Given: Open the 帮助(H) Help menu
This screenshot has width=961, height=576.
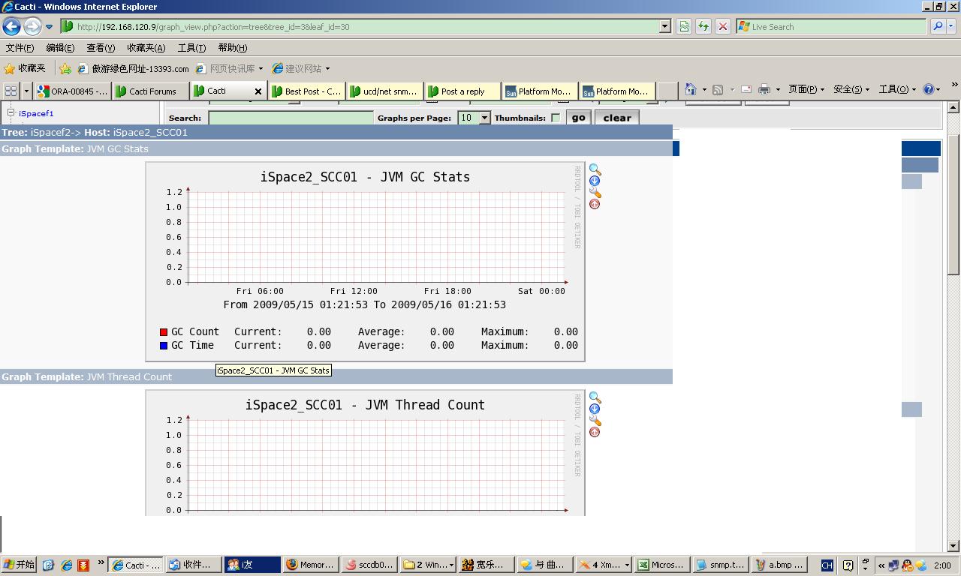Looking at the screenshot, I should [232, 48].
